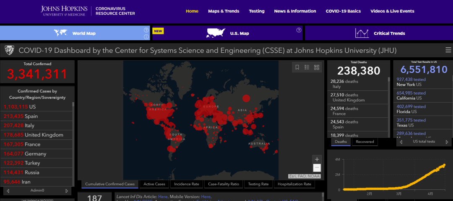Open the Critical Trends tab
The image size is (453, 201).
click(x=379, y=33)
